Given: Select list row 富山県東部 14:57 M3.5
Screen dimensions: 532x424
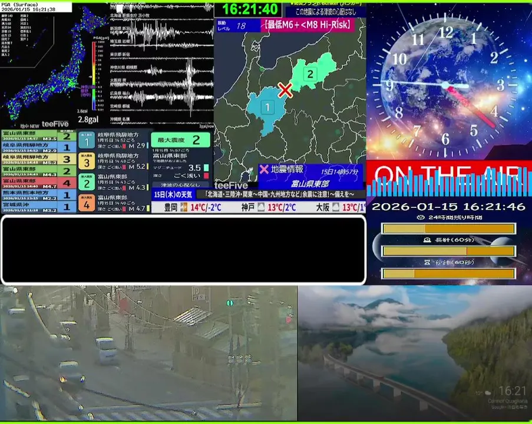Looking at the screenshot, I should pyautogui.click(x=38, y=135).
